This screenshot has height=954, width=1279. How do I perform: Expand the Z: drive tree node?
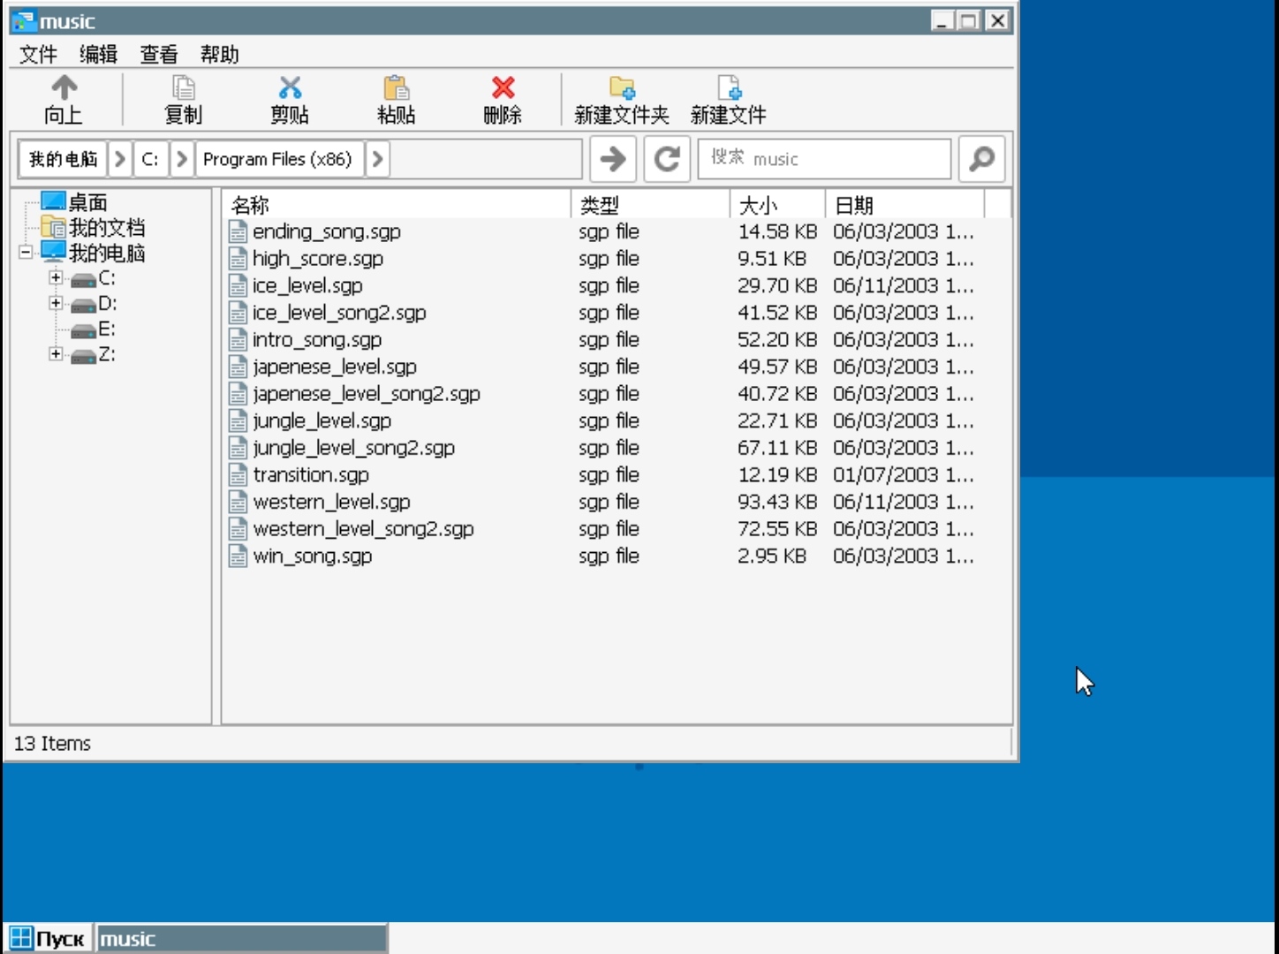click(56, 354)
